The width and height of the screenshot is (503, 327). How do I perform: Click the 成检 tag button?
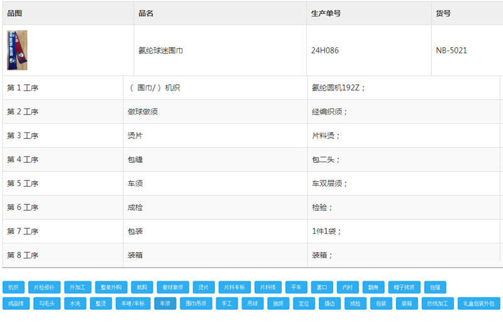pos(355,304)
